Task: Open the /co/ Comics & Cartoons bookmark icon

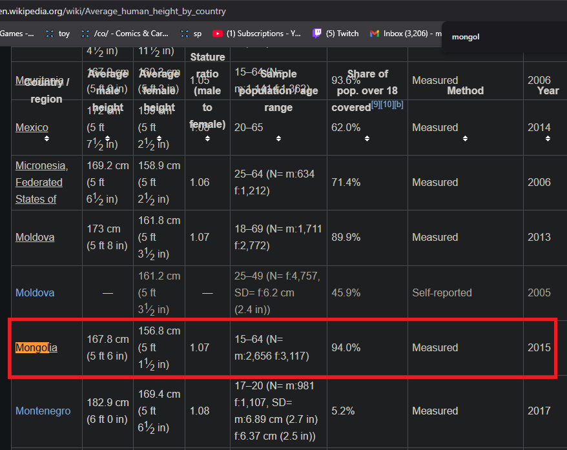Action: [85, 34]
